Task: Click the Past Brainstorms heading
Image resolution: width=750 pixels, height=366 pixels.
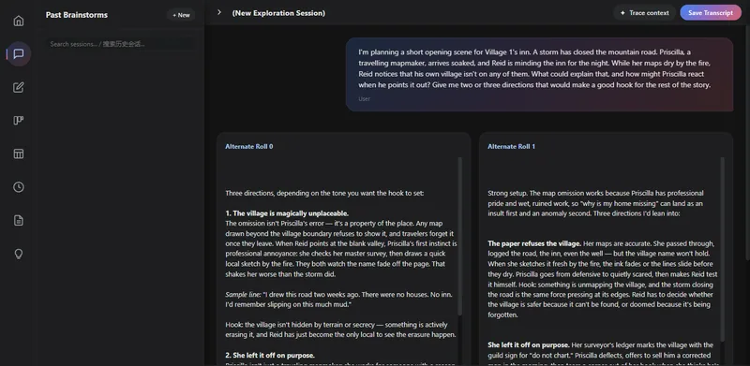Action: (x=77, y=15)
